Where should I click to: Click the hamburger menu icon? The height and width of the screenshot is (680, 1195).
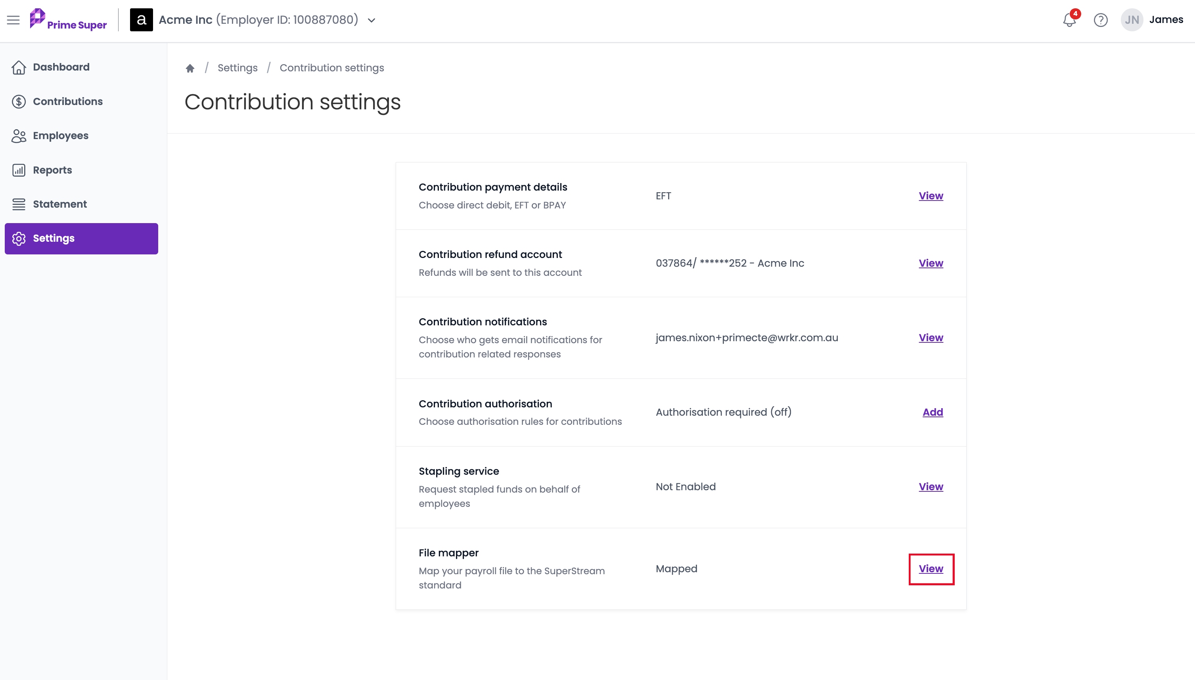13,20
